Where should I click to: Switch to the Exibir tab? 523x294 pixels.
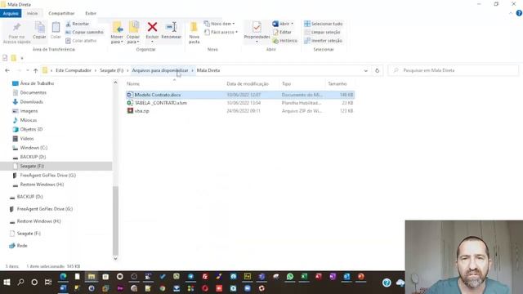coord(91,13)
